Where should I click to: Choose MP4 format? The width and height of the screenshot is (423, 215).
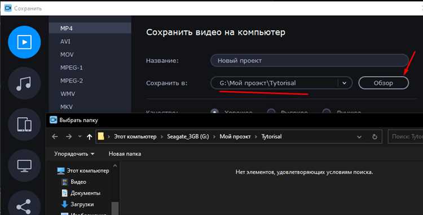point(90,28)
